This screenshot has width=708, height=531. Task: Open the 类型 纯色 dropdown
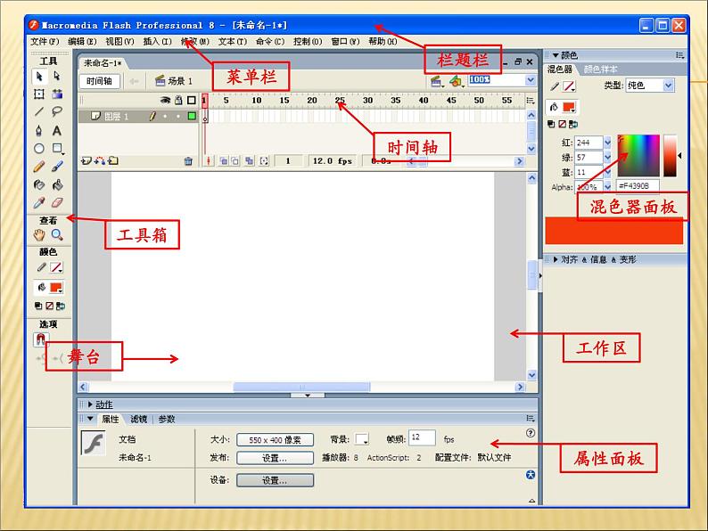pyautogui.click(x=668, y=86)
